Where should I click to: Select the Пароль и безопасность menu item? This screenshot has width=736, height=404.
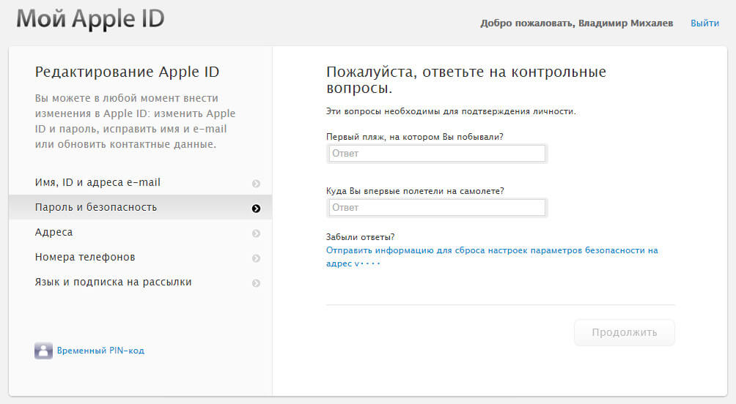coord(96,207)
